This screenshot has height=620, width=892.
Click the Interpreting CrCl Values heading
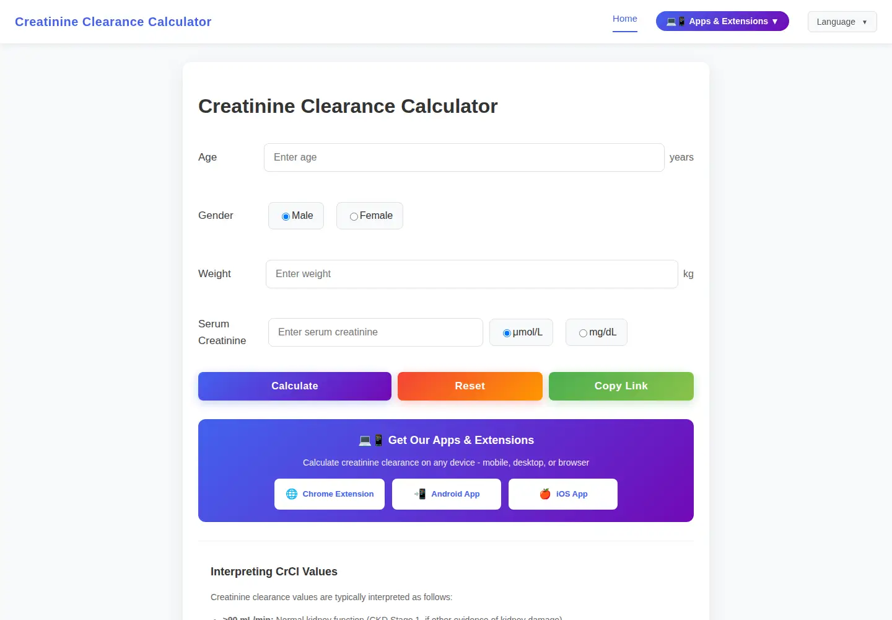[274, 572]
